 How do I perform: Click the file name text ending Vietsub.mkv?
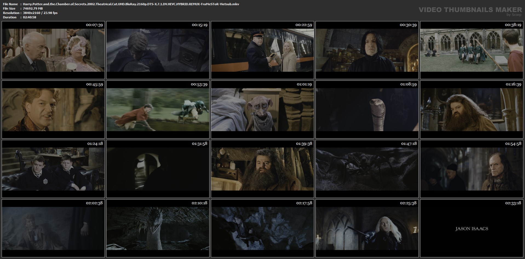point(131,4)
